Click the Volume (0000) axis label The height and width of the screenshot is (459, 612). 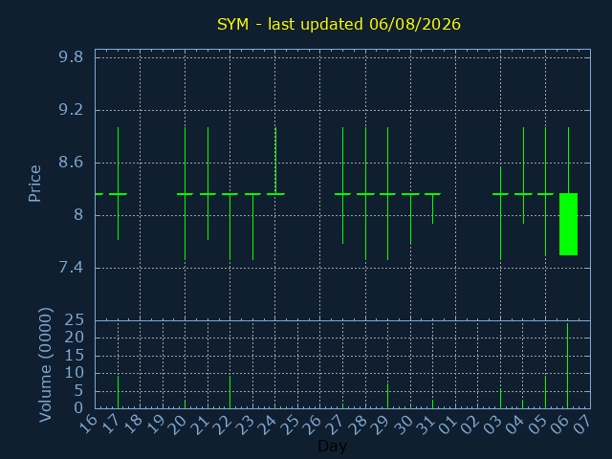[x=45, y=365]
